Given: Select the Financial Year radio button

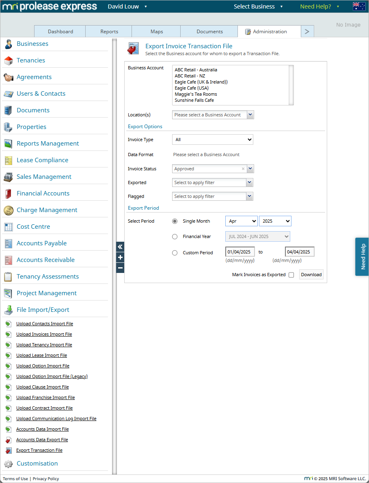Looking at the screenshot, I should pos(175,236).
